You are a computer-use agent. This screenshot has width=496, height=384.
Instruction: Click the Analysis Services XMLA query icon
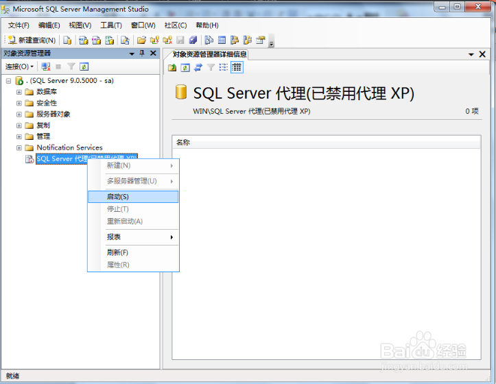pyautogui.click(x=110, y=40)
